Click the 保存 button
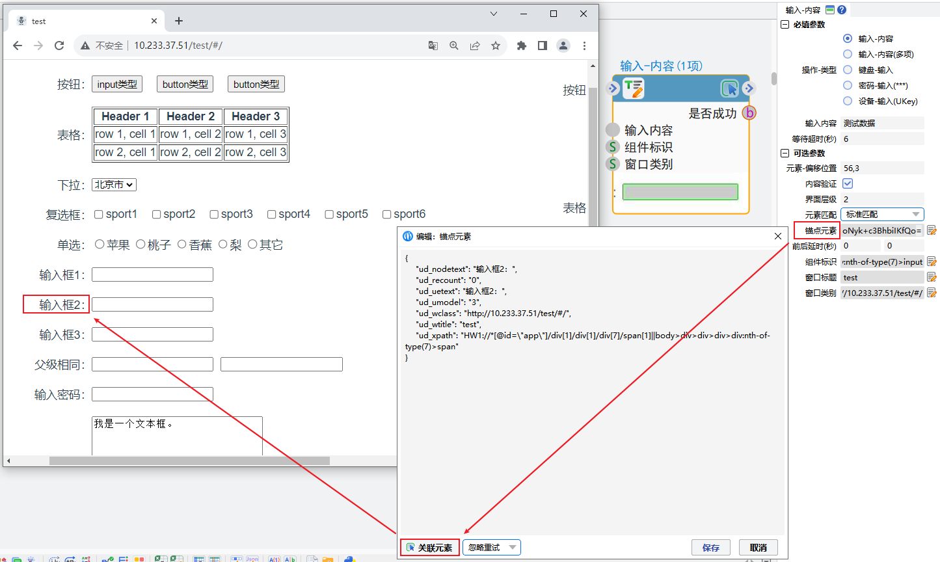Viewport: 940px width, 562px height. tap(710, 548)
